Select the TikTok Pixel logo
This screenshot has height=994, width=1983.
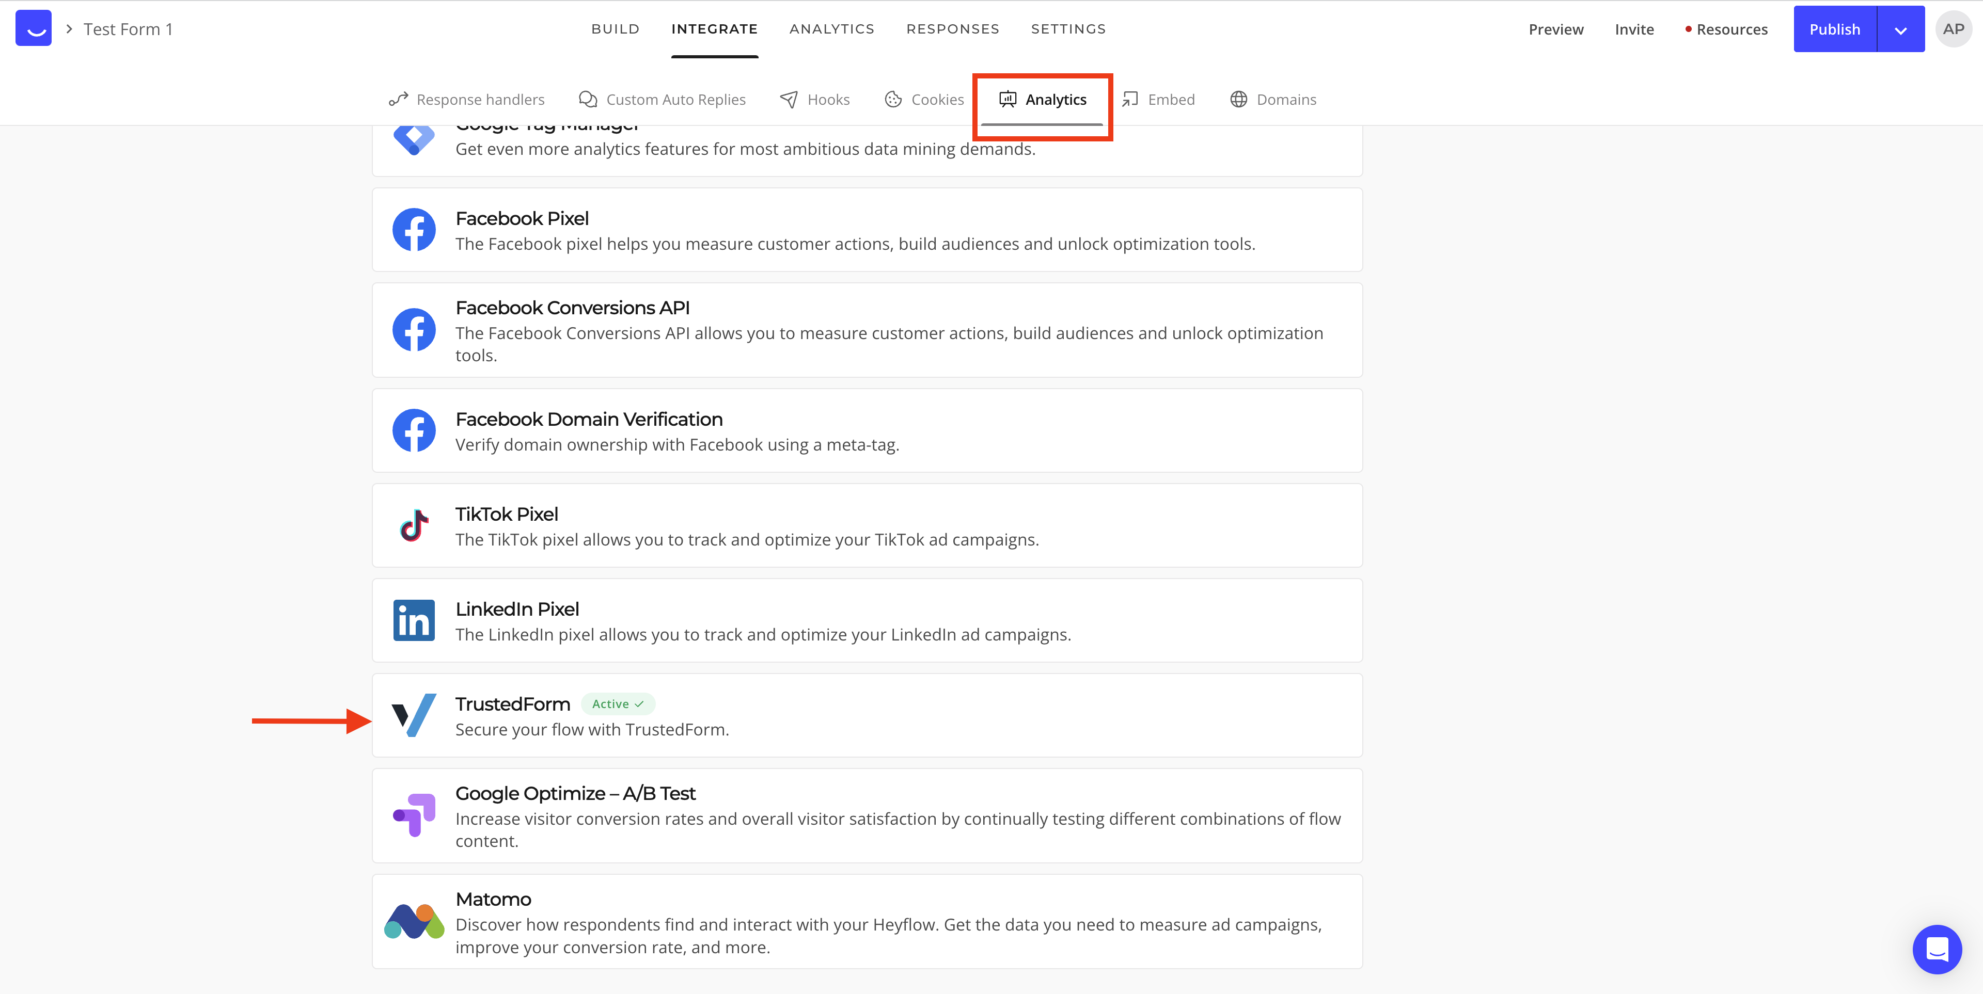pyautogui.click(x=414, y=525)
